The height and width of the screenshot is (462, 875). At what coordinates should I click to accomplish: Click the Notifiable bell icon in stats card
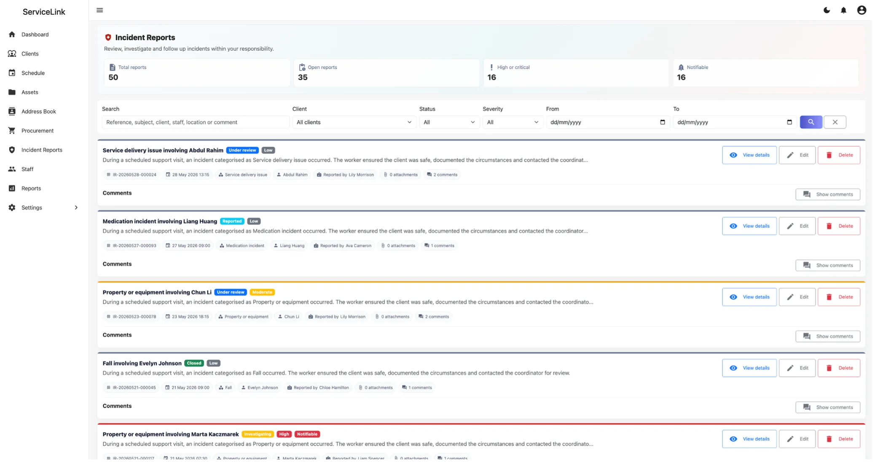681,67
